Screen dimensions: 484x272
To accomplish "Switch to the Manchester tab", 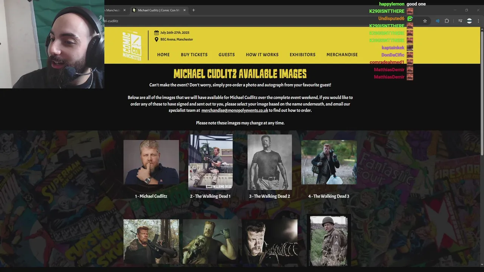I will (x=116, y=10).
